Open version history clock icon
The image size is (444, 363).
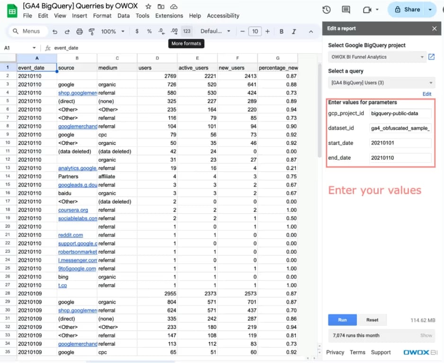327,9
